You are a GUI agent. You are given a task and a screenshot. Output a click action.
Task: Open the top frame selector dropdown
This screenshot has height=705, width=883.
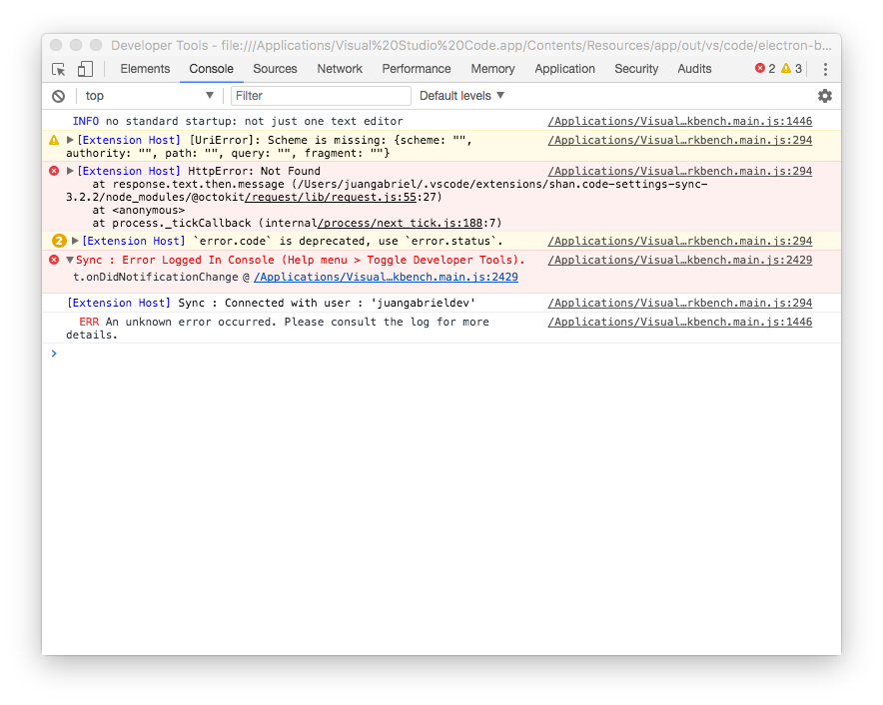pyautogui.click(x=149, y=95)
